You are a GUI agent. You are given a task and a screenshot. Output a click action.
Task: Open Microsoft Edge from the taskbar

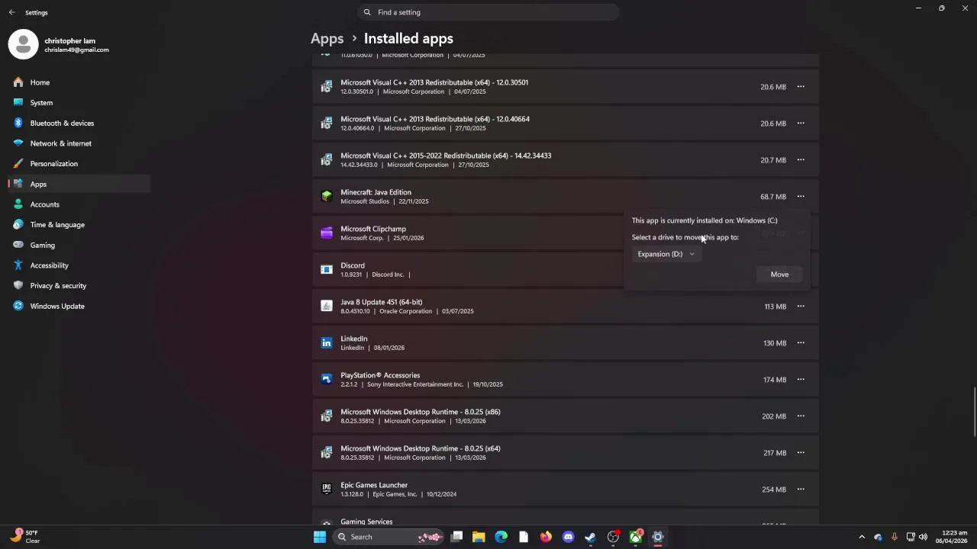point(501,537)
